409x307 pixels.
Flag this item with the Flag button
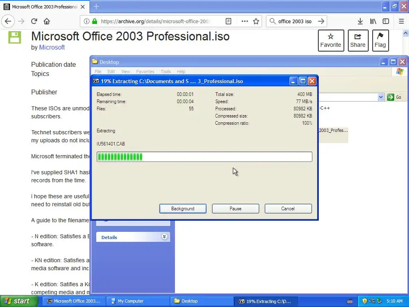pyautogui.click(x=380, y=40)
